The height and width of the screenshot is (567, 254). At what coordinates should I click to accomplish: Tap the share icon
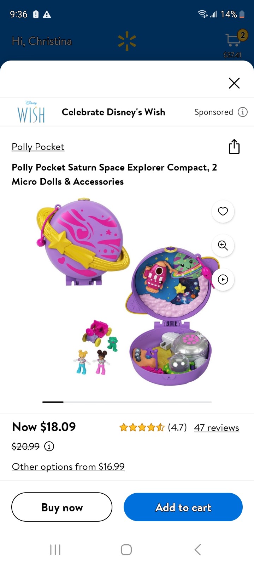tap(234, 146)
